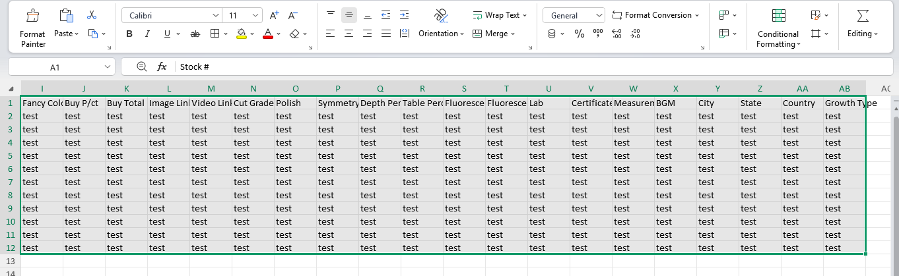Viewport: 899px width, 276px height.
Task: Click the Orientation icon
Action: pyautogui.click(x=441, y=15)
